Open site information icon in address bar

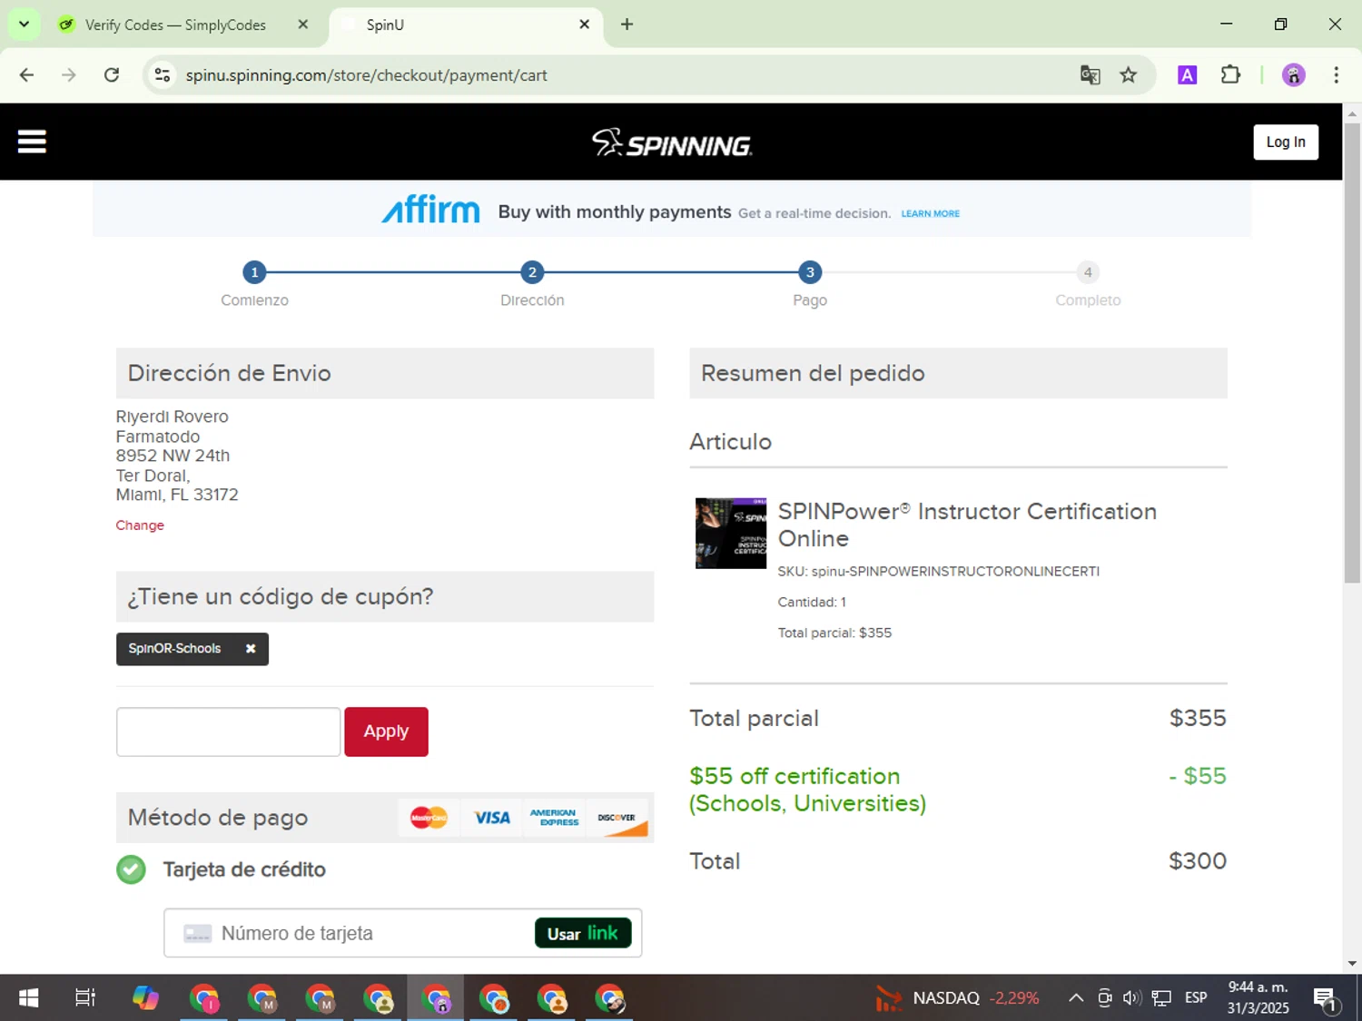point(163,75)
